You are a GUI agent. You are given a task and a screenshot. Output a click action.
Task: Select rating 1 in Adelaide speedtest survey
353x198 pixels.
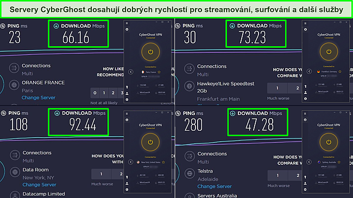click(x=278, y=176)
